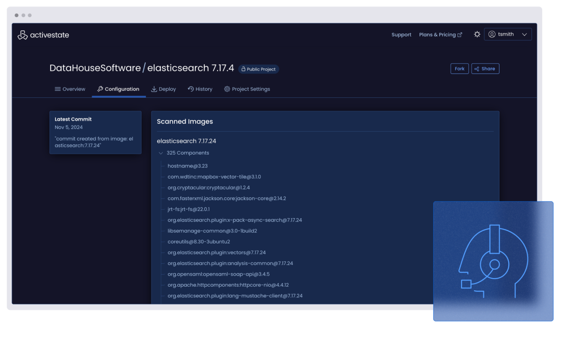Click the list icon beside the Overview tab
The width and height of the screenshot is (572, 342).
pos(58,89)
